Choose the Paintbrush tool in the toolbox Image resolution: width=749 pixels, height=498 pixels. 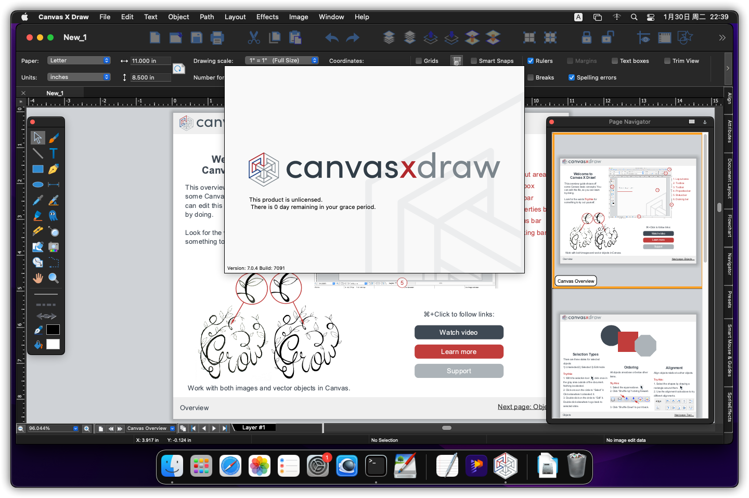pyautogui.click(x=54, y=138)
